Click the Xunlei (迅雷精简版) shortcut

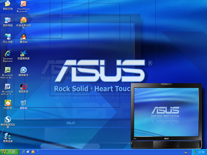coord(23,53)
